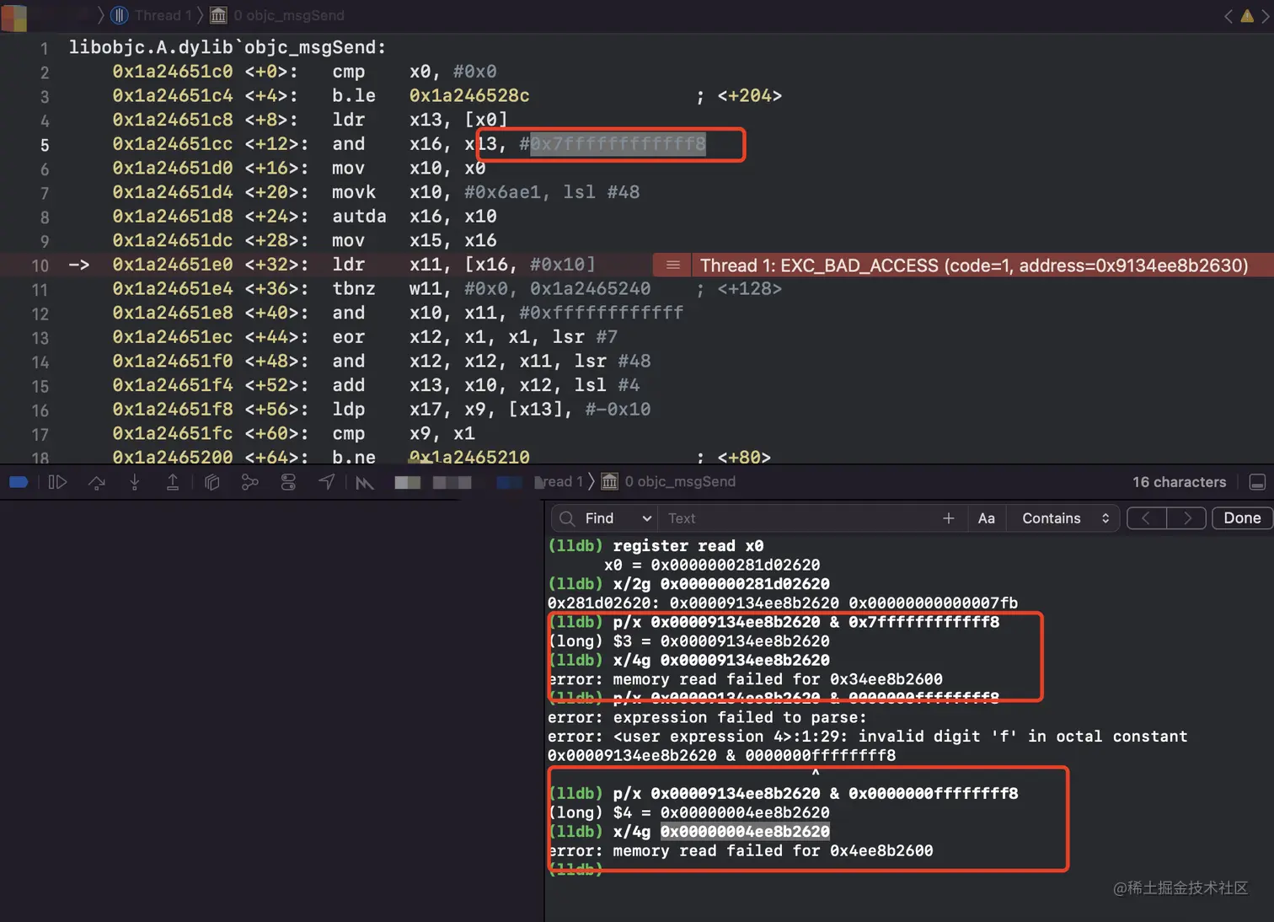This screenshot has width=1274, height=922.
Task: Open the Debug Memory Graph icon
Action: tap(250, 482)
